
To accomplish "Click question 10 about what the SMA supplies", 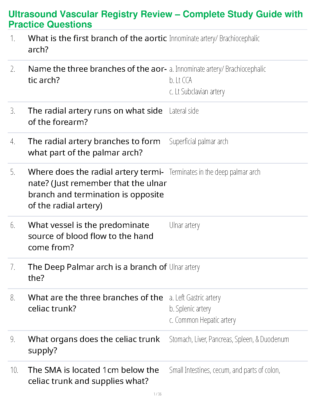I will click(93, 375).
